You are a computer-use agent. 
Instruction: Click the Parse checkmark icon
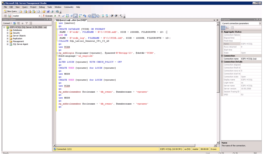pyautogui.click(x=63, y=16)
